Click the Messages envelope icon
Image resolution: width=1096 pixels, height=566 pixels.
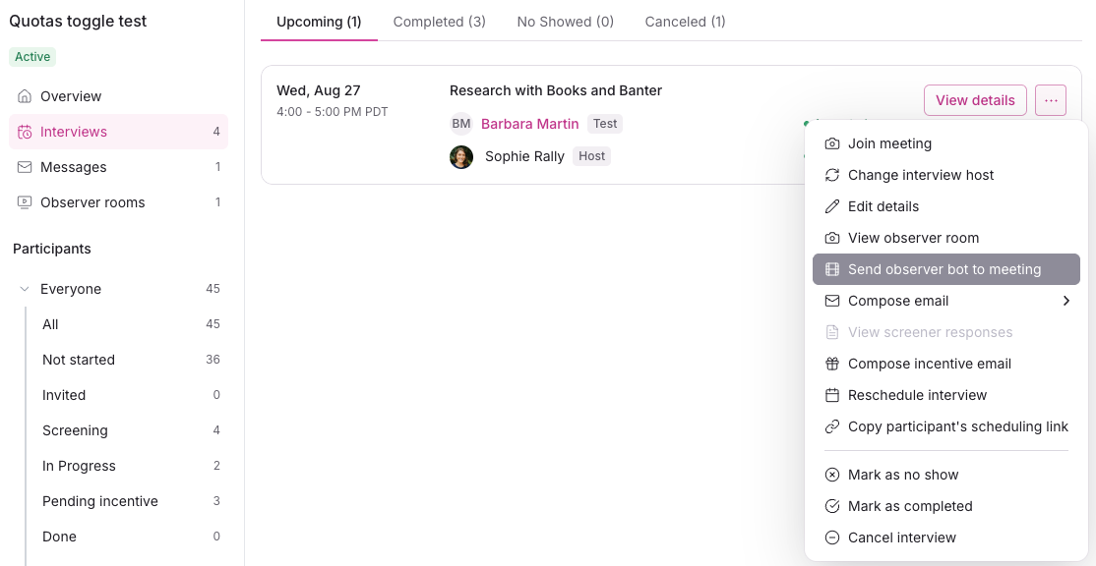25,167
